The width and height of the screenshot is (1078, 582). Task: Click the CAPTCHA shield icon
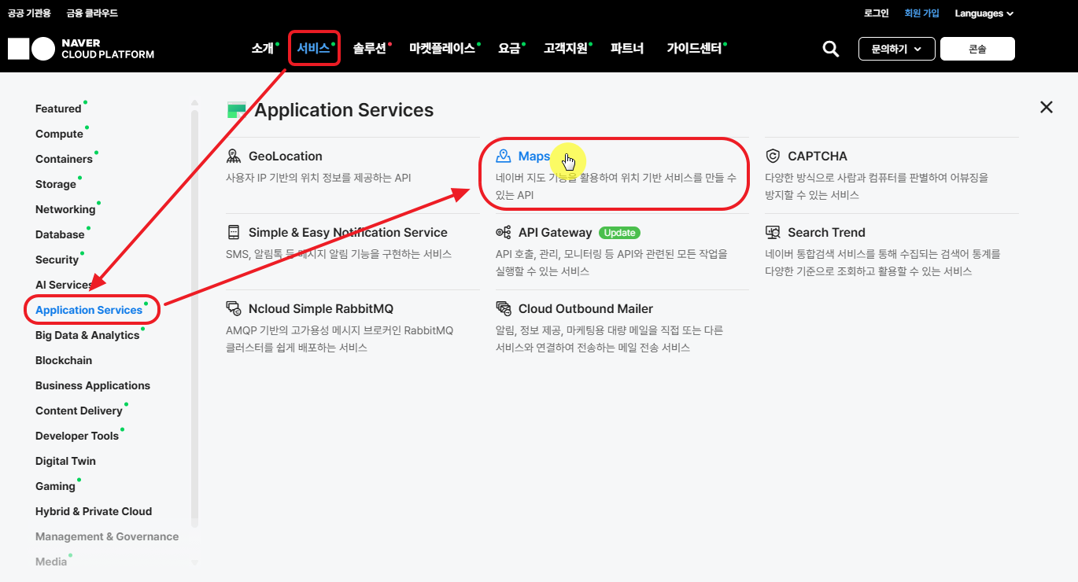tap(773, 156)
